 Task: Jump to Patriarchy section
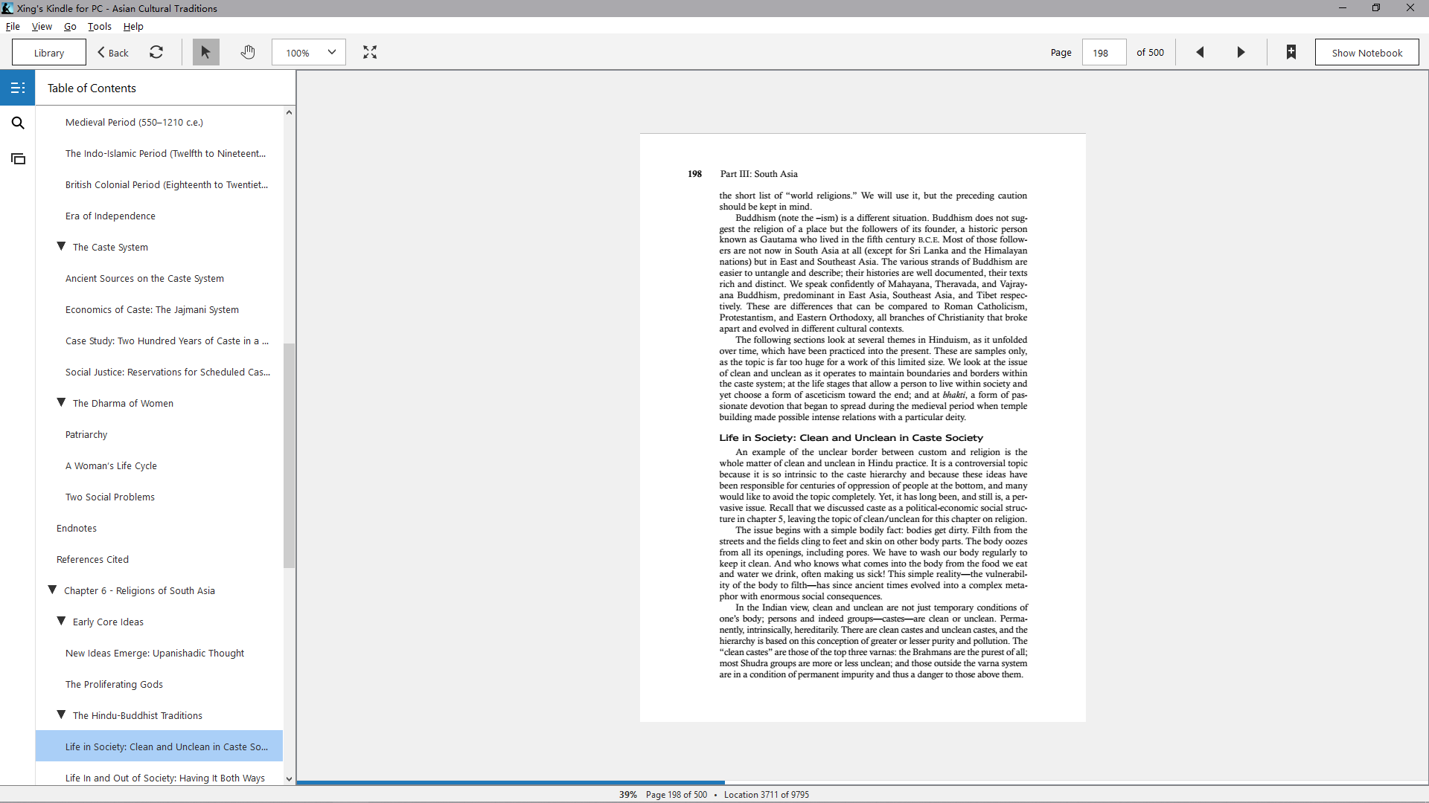tap(86, 435)
